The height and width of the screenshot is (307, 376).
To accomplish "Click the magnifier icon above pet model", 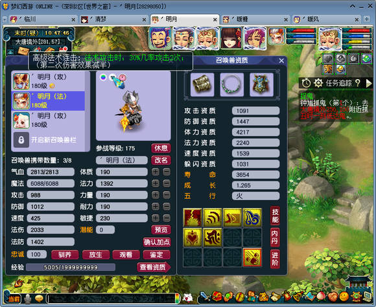I will [x=113, y=78].
